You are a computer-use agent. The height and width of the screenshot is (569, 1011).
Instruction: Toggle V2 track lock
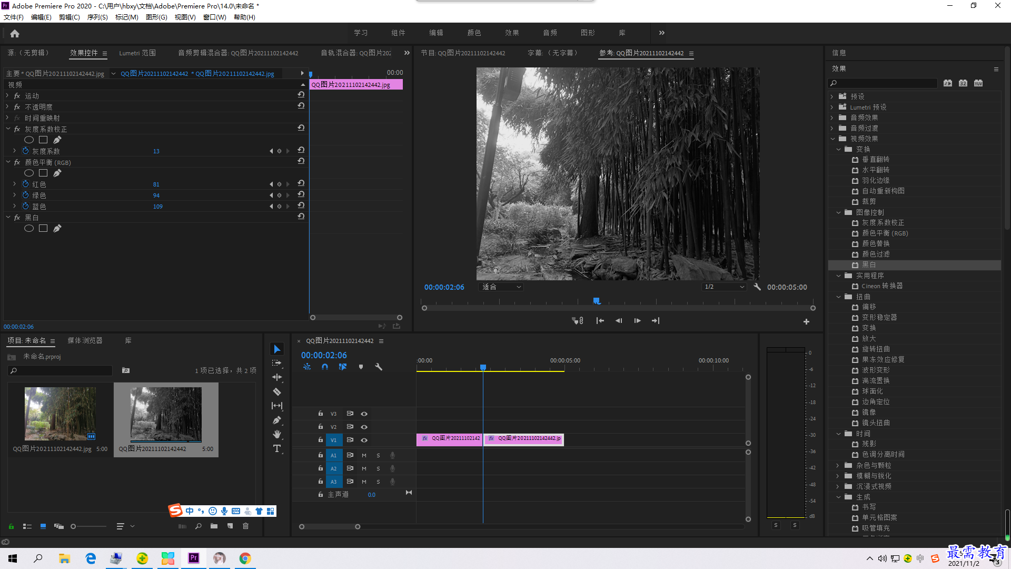point(320,427)
